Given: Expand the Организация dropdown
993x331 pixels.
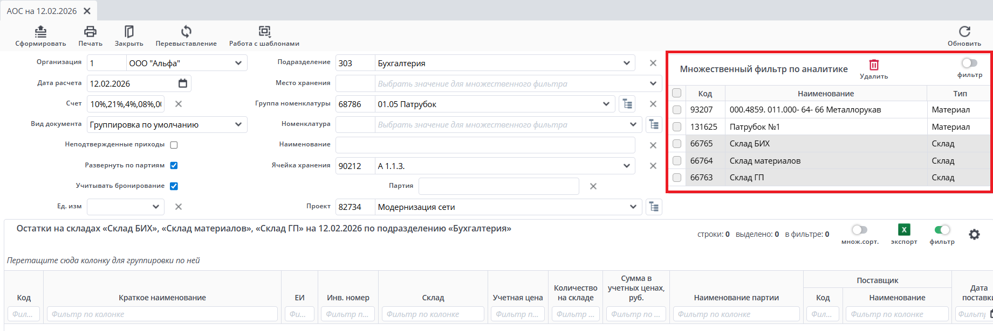Looking at the screenshot, I should click(x=238, y=63).
